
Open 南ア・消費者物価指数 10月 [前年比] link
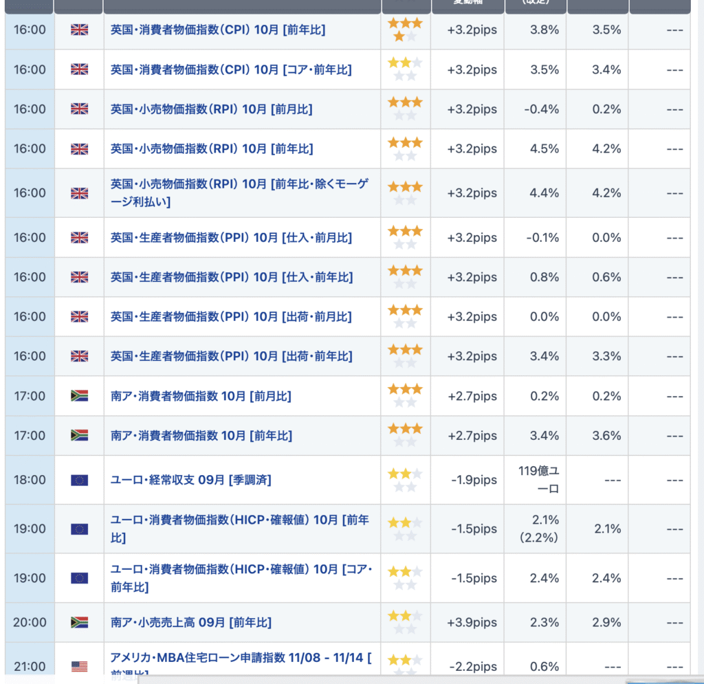pos(201,435)
